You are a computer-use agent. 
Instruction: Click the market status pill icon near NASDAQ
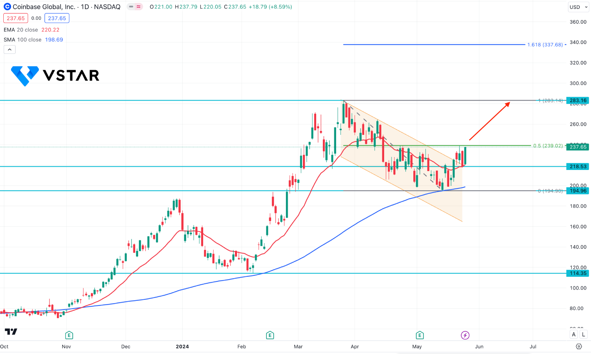(x=135, y=7)
